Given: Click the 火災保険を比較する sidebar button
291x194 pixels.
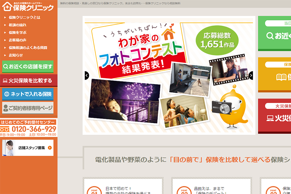Looking at the screenshot, I should coord(29,80).
